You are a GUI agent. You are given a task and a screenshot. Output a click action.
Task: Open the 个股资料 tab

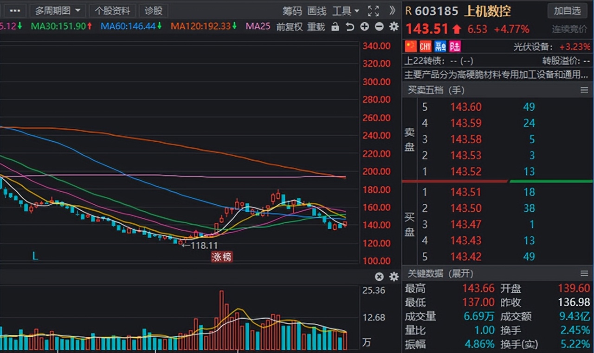[x=112, y=10]
